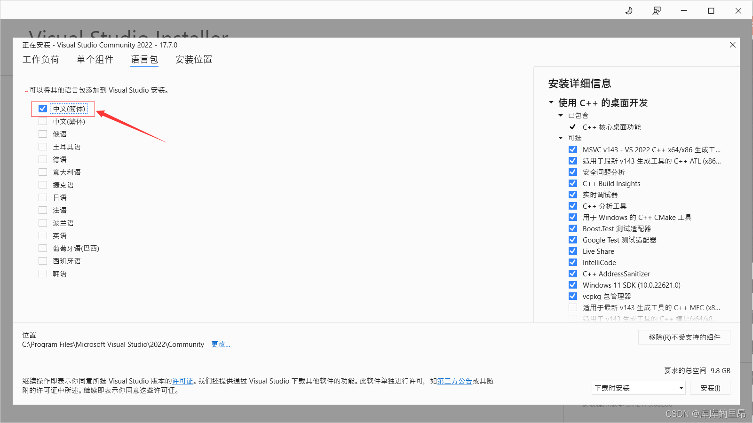Screen dimensions: 753x423
Task: Tick the 意大利语 language checkbox
Action: (43, 172)
